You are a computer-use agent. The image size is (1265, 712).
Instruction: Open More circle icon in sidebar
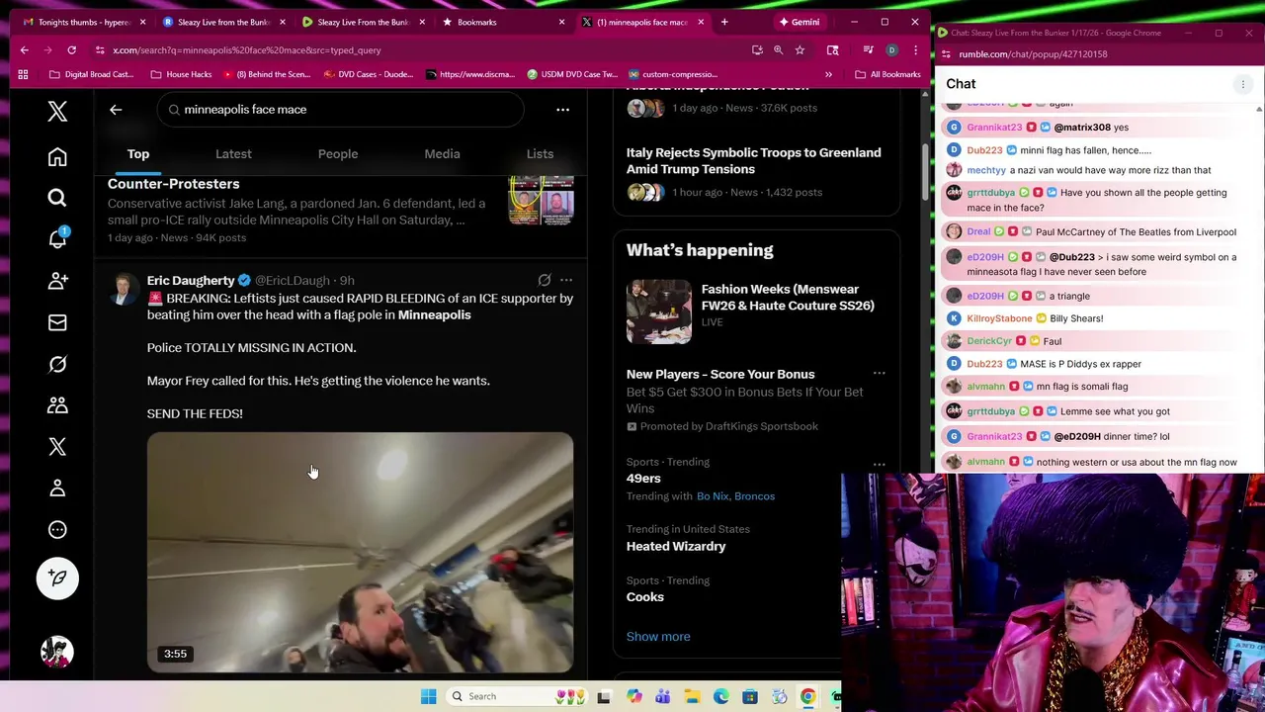[57, 530]
